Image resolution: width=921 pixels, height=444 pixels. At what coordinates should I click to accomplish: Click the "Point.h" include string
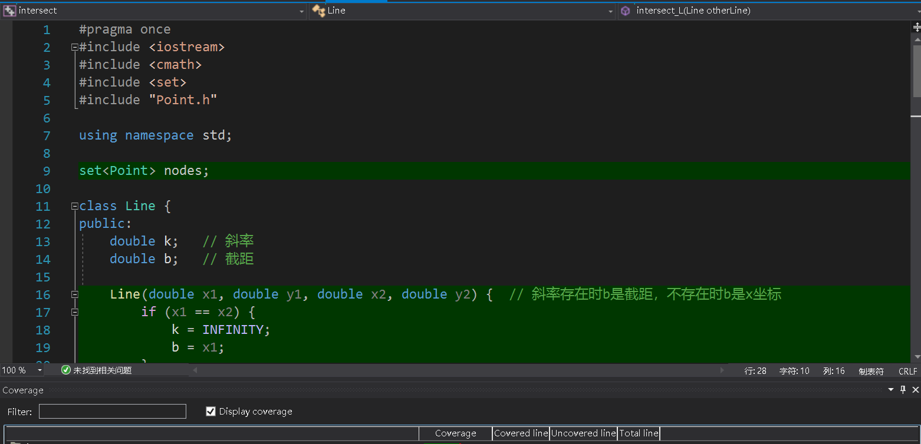click(183, 100)
